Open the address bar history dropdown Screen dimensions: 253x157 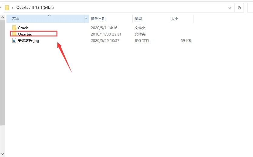(230, 8)
